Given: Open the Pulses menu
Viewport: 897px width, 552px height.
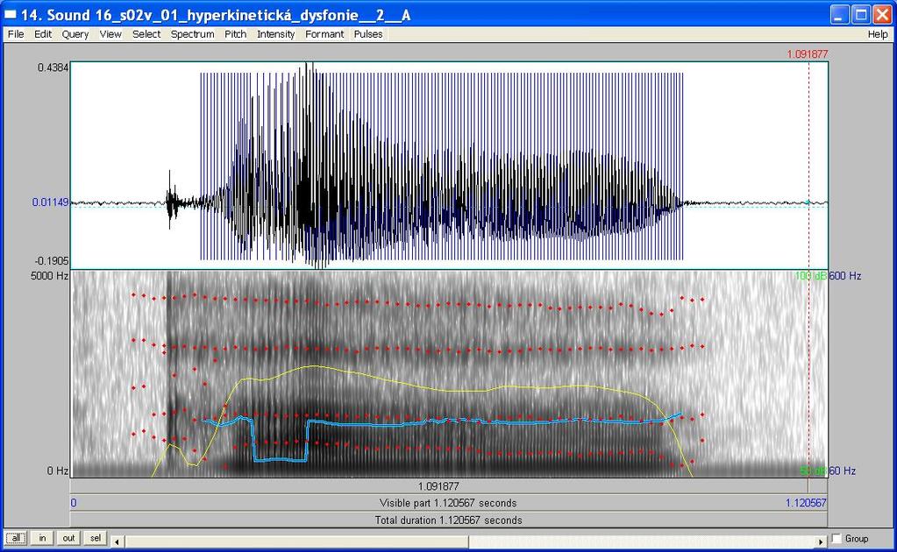Looking at the screenshot, I should pos(368,34).
